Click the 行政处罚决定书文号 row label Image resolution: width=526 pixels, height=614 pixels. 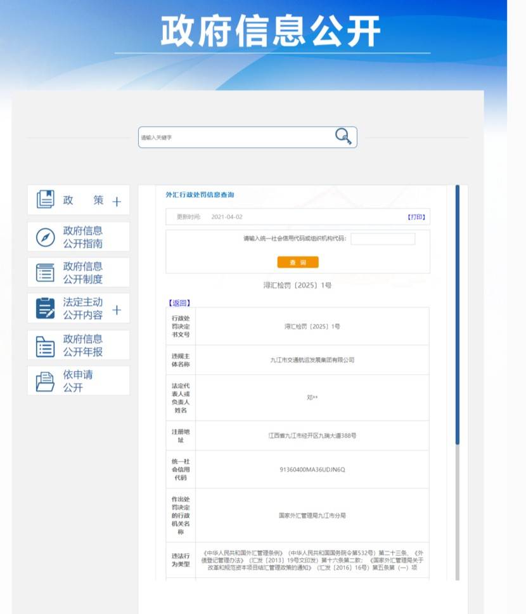tap(181, 326)
